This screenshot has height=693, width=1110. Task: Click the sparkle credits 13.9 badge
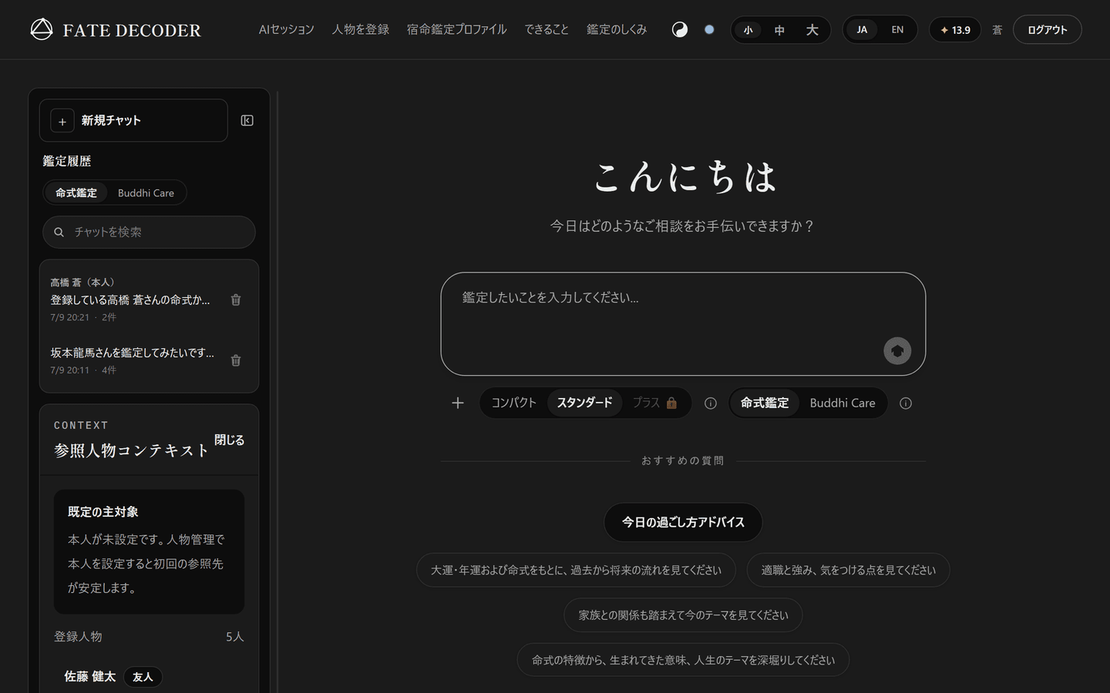(955, 30)
